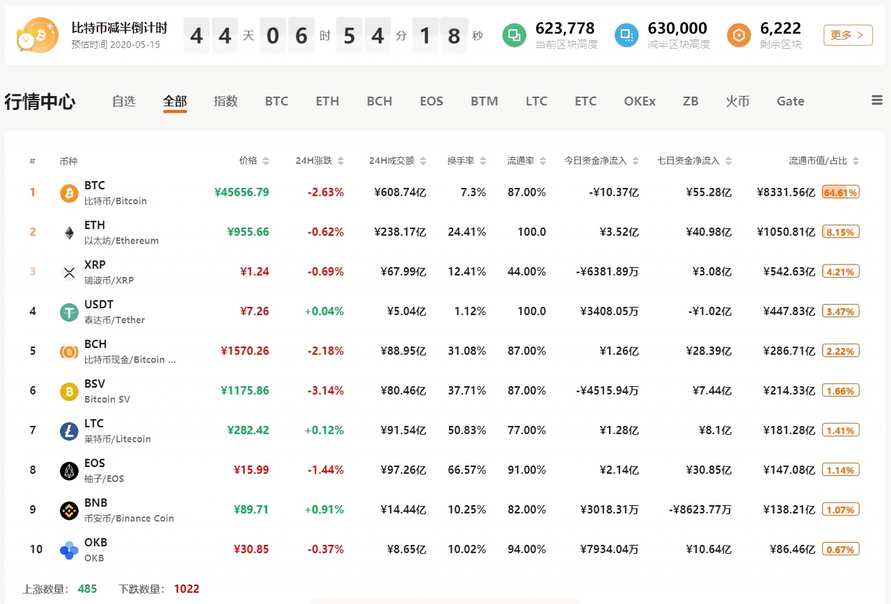Screen dimensions: 891x604
Task: Click the halving block height blue icon
Action: [x=626, y=35]
